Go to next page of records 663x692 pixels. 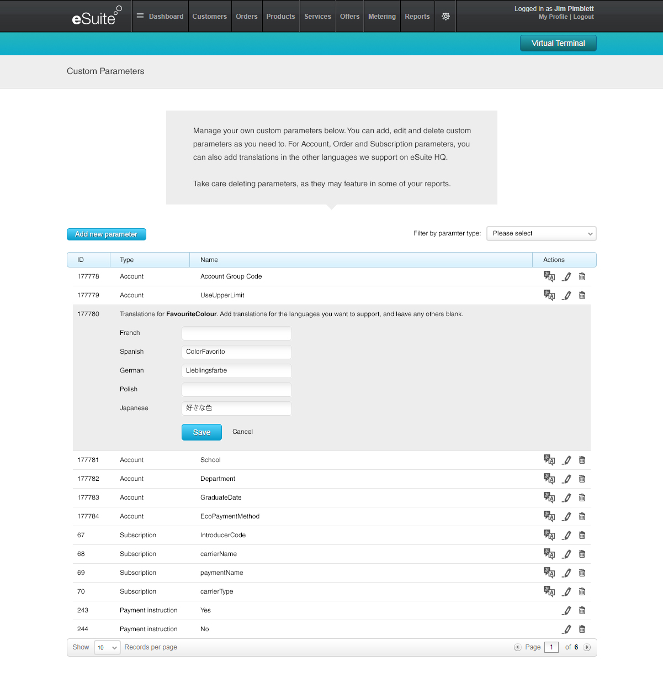point(587,647)
